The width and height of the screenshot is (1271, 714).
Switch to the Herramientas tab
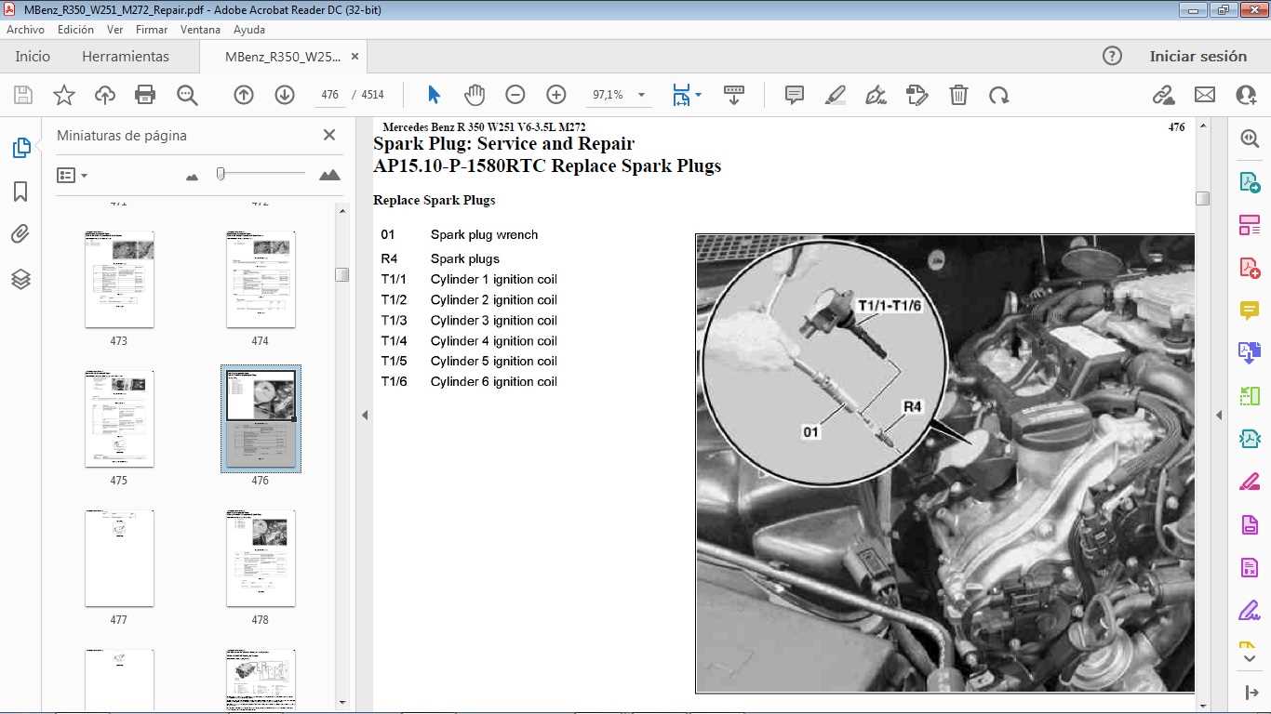pos(126,56)
